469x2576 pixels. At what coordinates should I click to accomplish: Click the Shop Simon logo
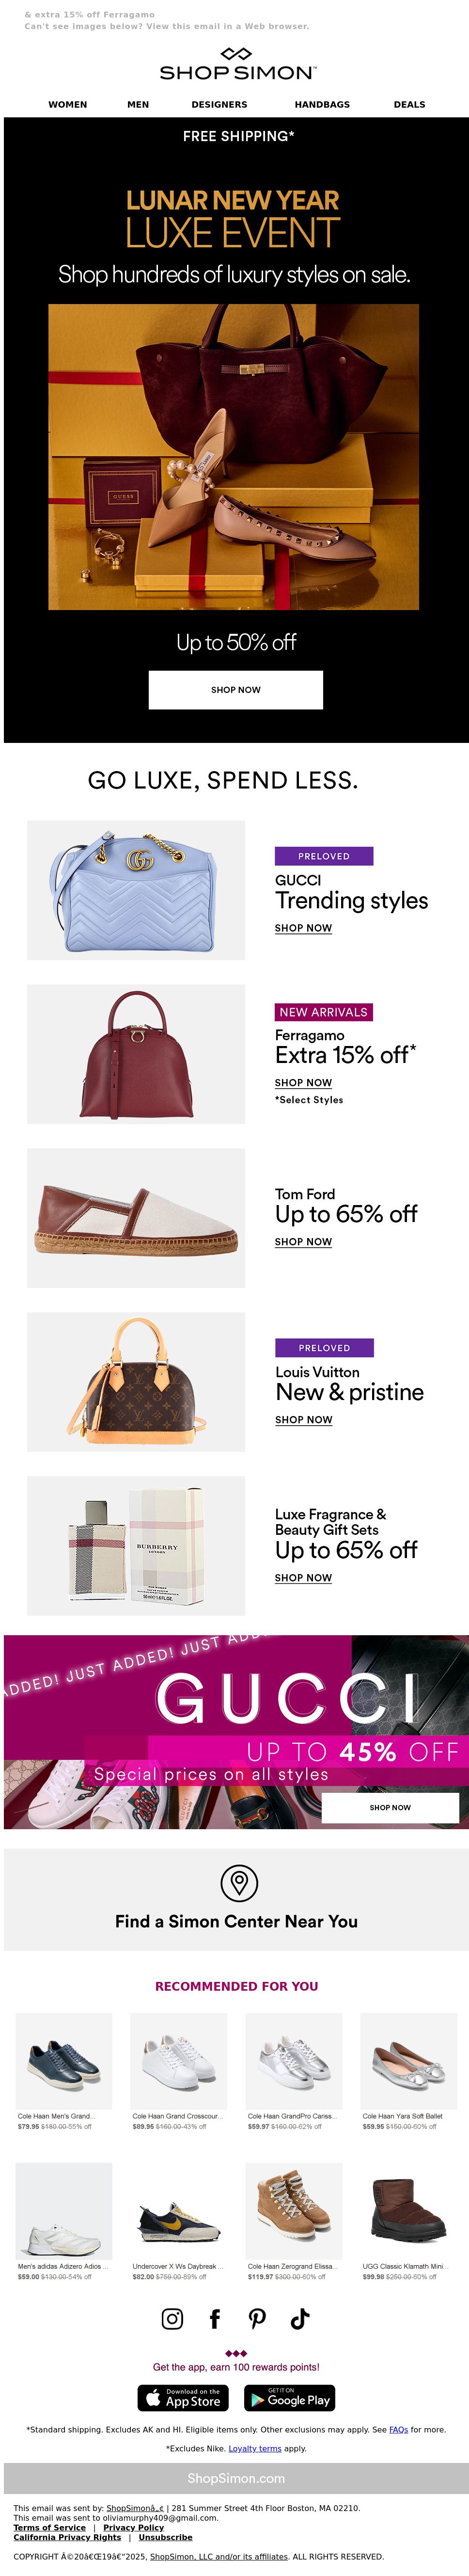[x=237, y=64]
